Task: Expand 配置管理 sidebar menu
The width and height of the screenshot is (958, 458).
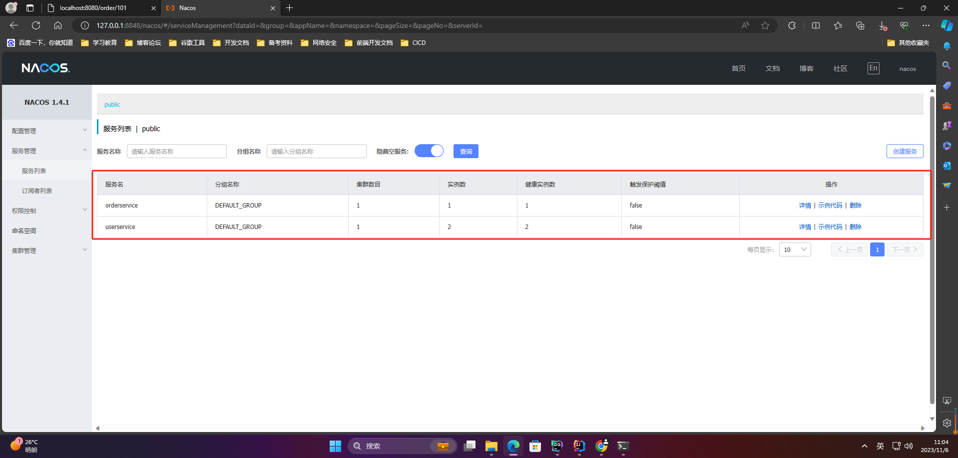Action: pyautogui.click(x=47, y=131)
